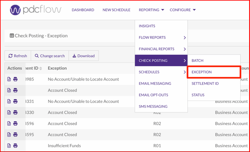Click the table grid icon beside the page title
Viewport: 250px width, 152px height.
(12, 36)
